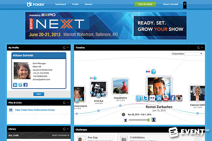Open Allison's Skype icon on profile card
This screenshot has width=212, height=141.
pos(20,85)
